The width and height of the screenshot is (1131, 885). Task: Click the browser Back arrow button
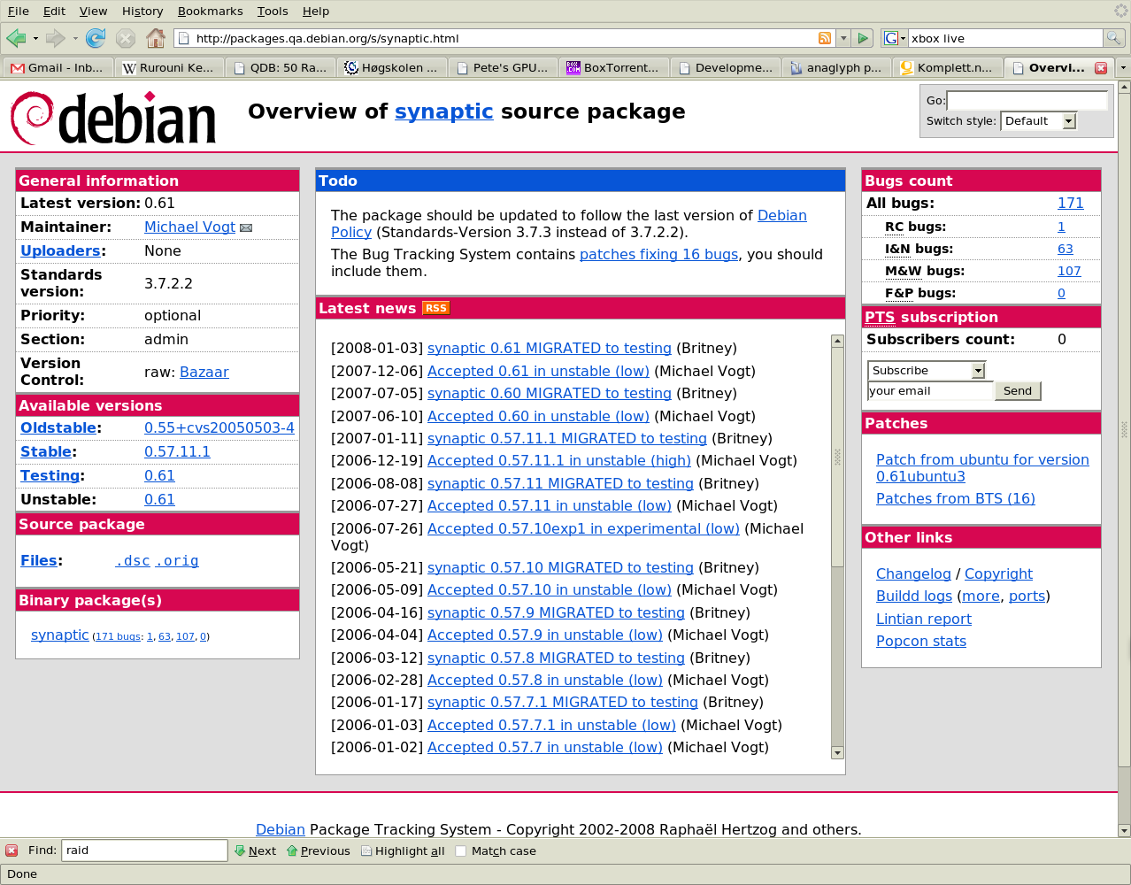point(16,38)
